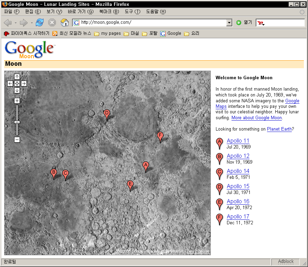The width and height of the screenshot is (308, 267).
Task: Reload the page with the refresh icon
Action: point(40,23)
